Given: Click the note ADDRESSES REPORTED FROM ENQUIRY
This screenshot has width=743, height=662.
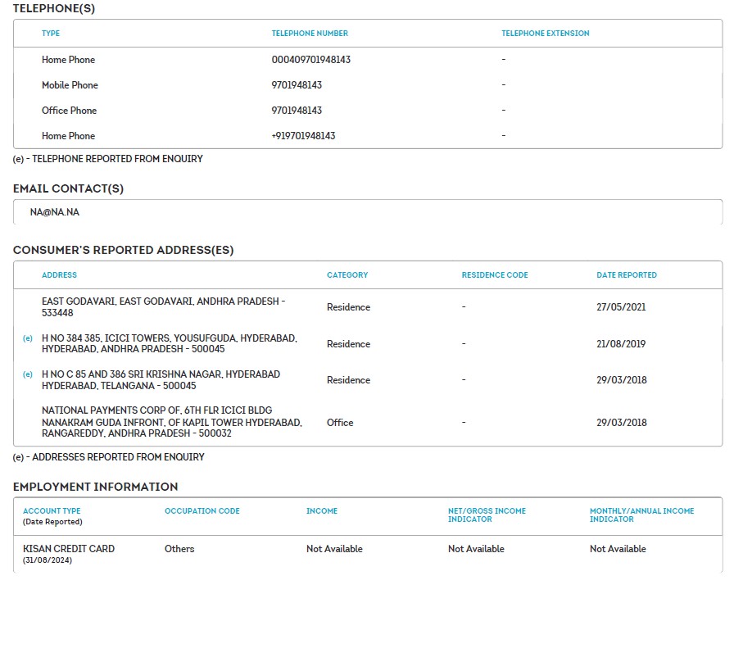Looking at the screenshot, I should (108, 457).
